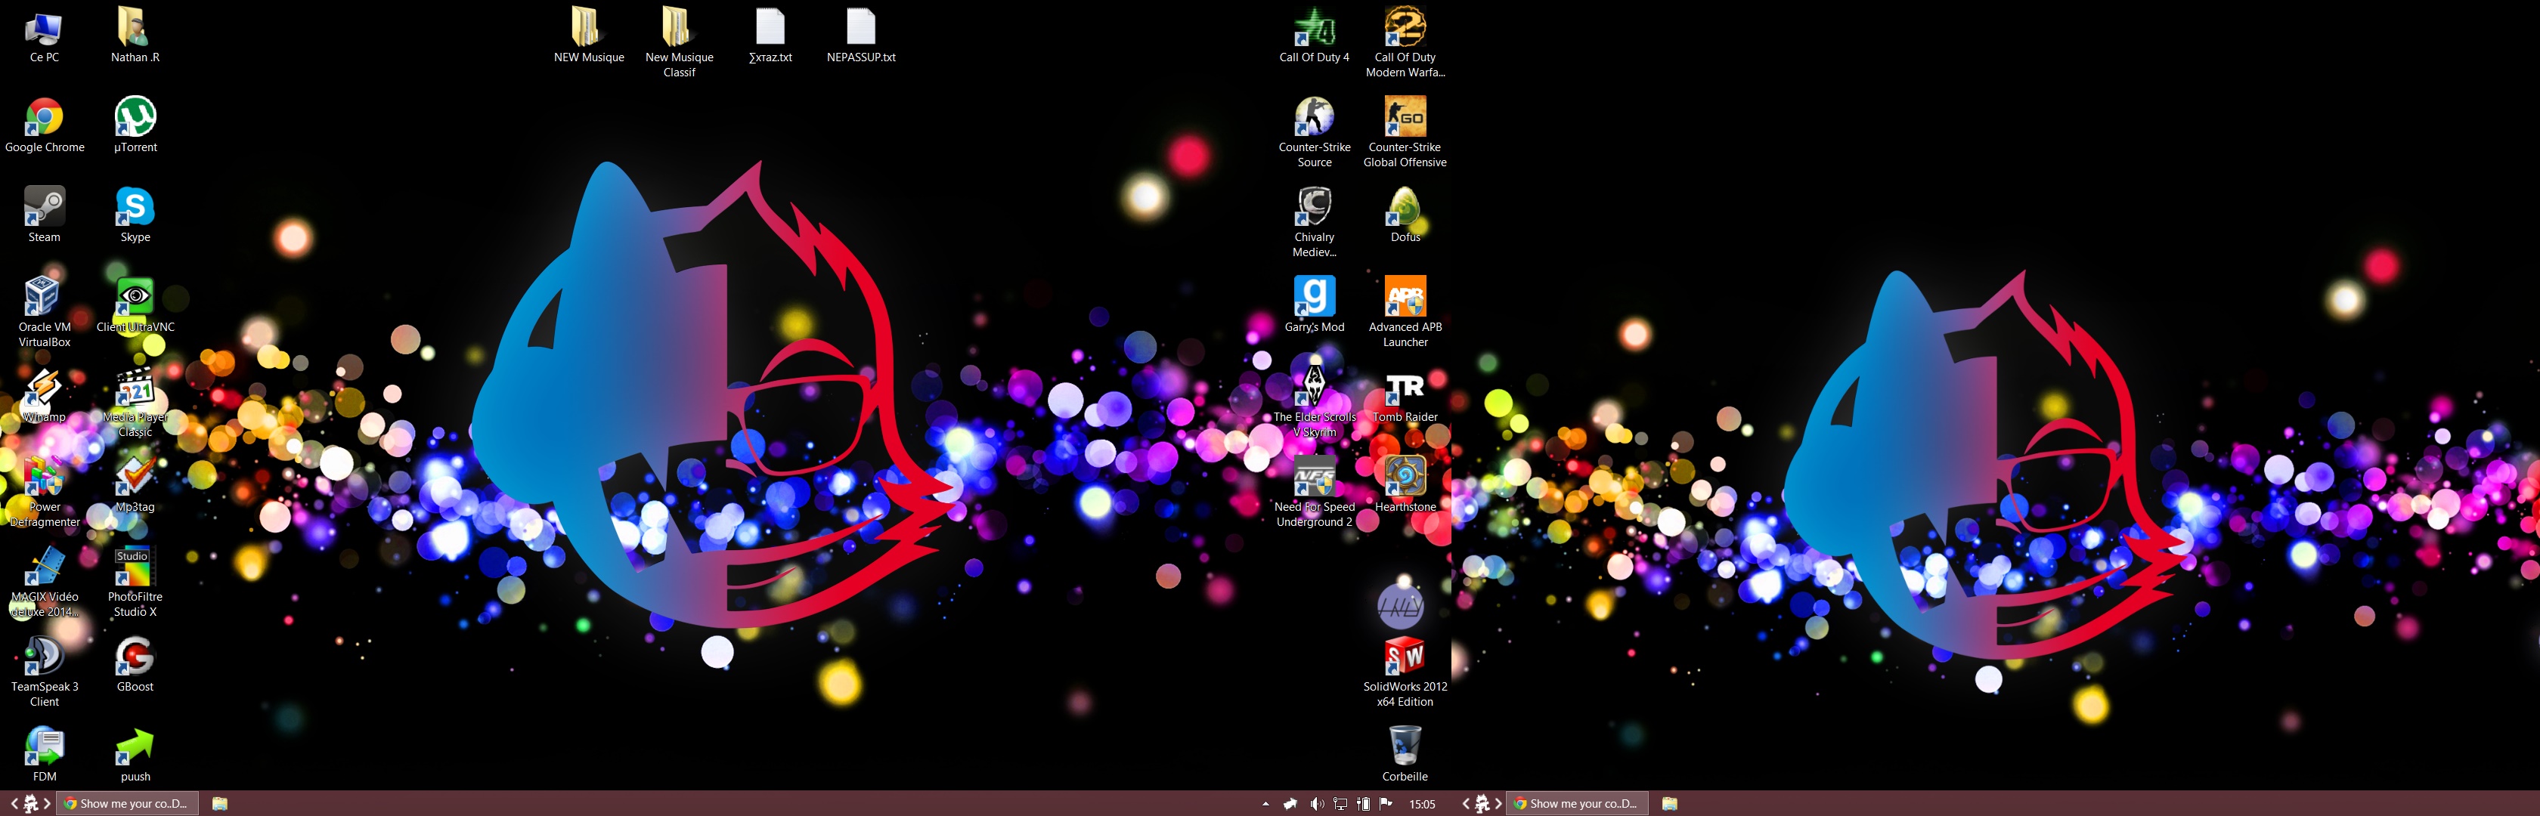This screenshot has height=816, width=2540.
Task: Open the Steam shortcut
Action: (45, 215)
